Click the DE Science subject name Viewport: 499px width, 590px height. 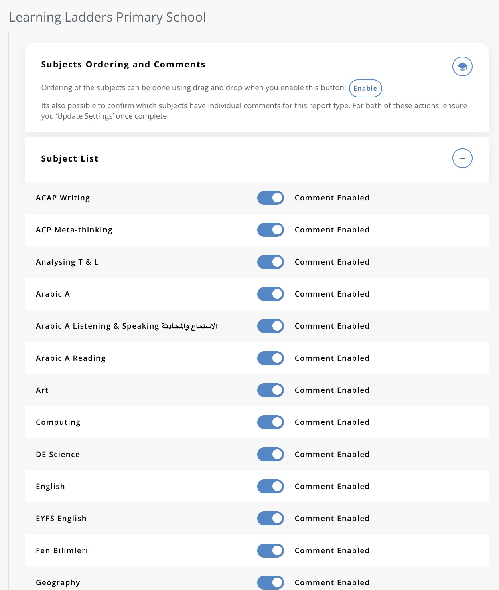[58, 455]
